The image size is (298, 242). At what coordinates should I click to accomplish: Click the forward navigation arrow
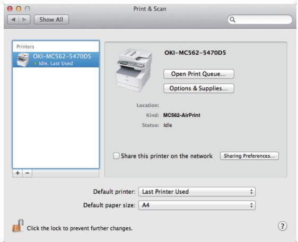pyautogui.click(x=24, y=20)
